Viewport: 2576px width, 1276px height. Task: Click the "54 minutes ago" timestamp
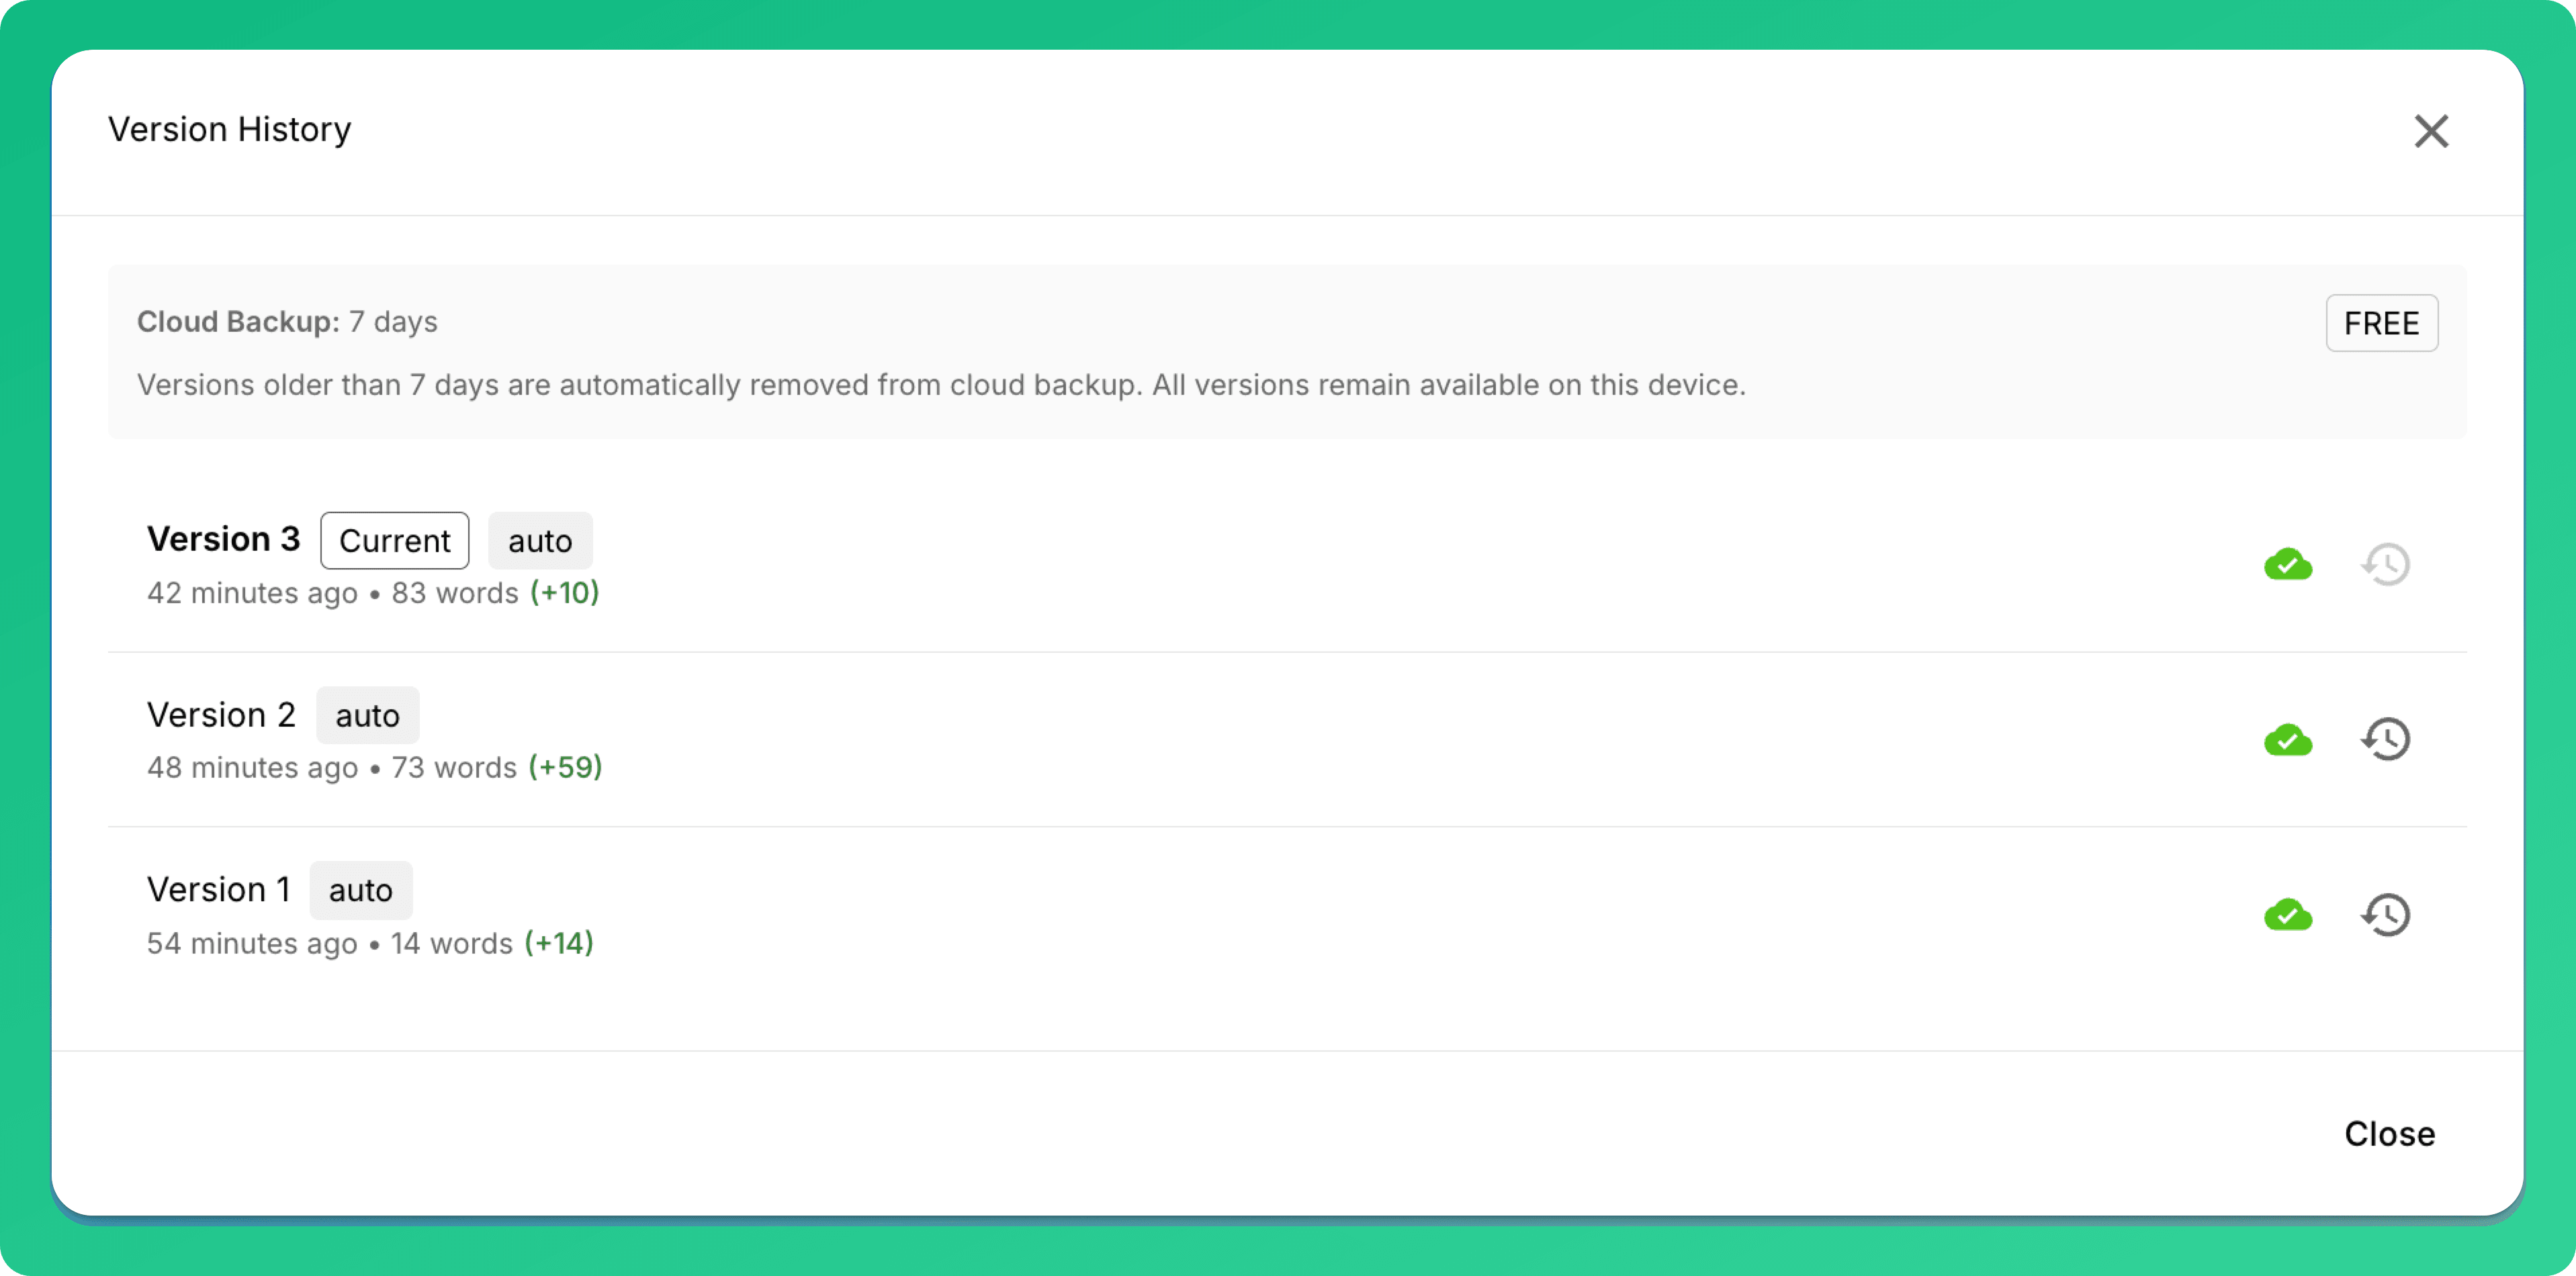point(252,943)
